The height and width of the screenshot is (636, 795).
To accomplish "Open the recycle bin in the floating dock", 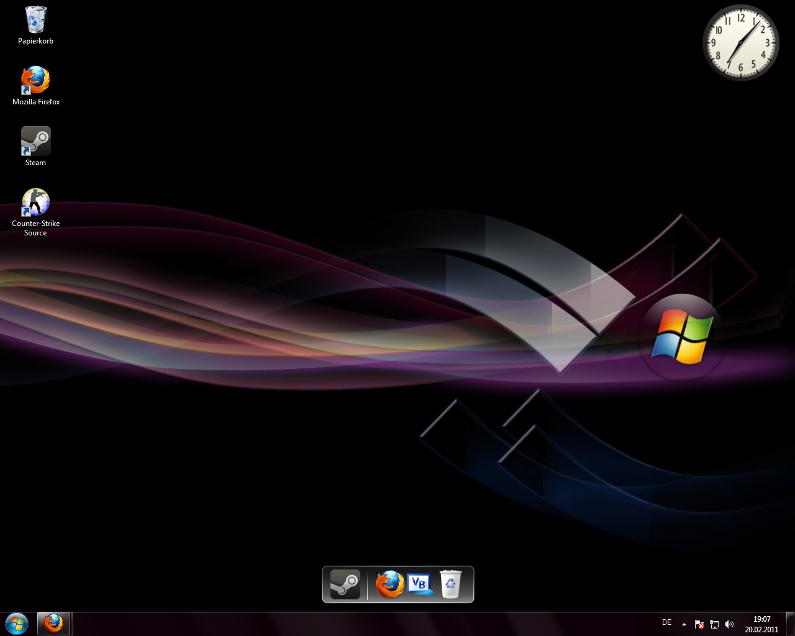I will click(451, 584).
